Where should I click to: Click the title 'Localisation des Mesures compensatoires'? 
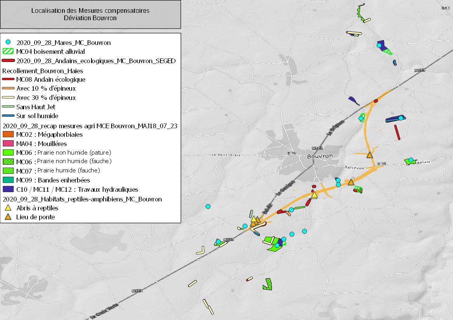90,11
